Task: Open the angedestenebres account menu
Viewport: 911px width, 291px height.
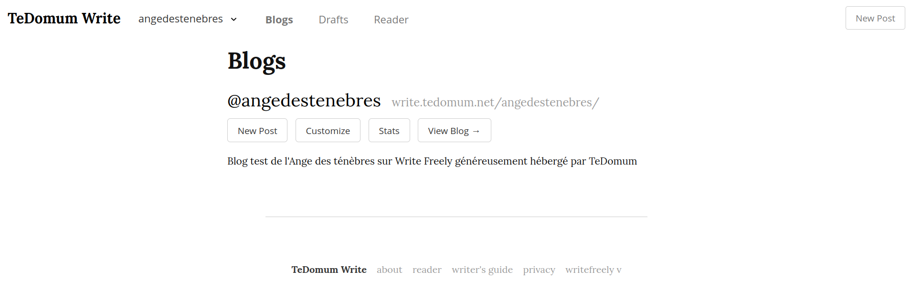Action: click(x=187, y=19)
